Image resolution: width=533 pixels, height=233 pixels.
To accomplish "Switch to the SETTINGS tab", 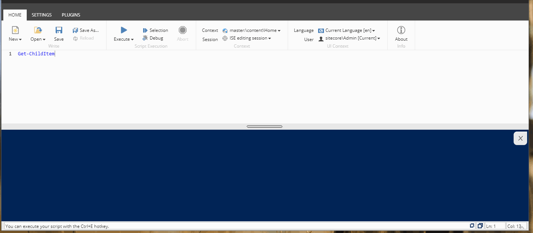I will click(x=41, y=15).
